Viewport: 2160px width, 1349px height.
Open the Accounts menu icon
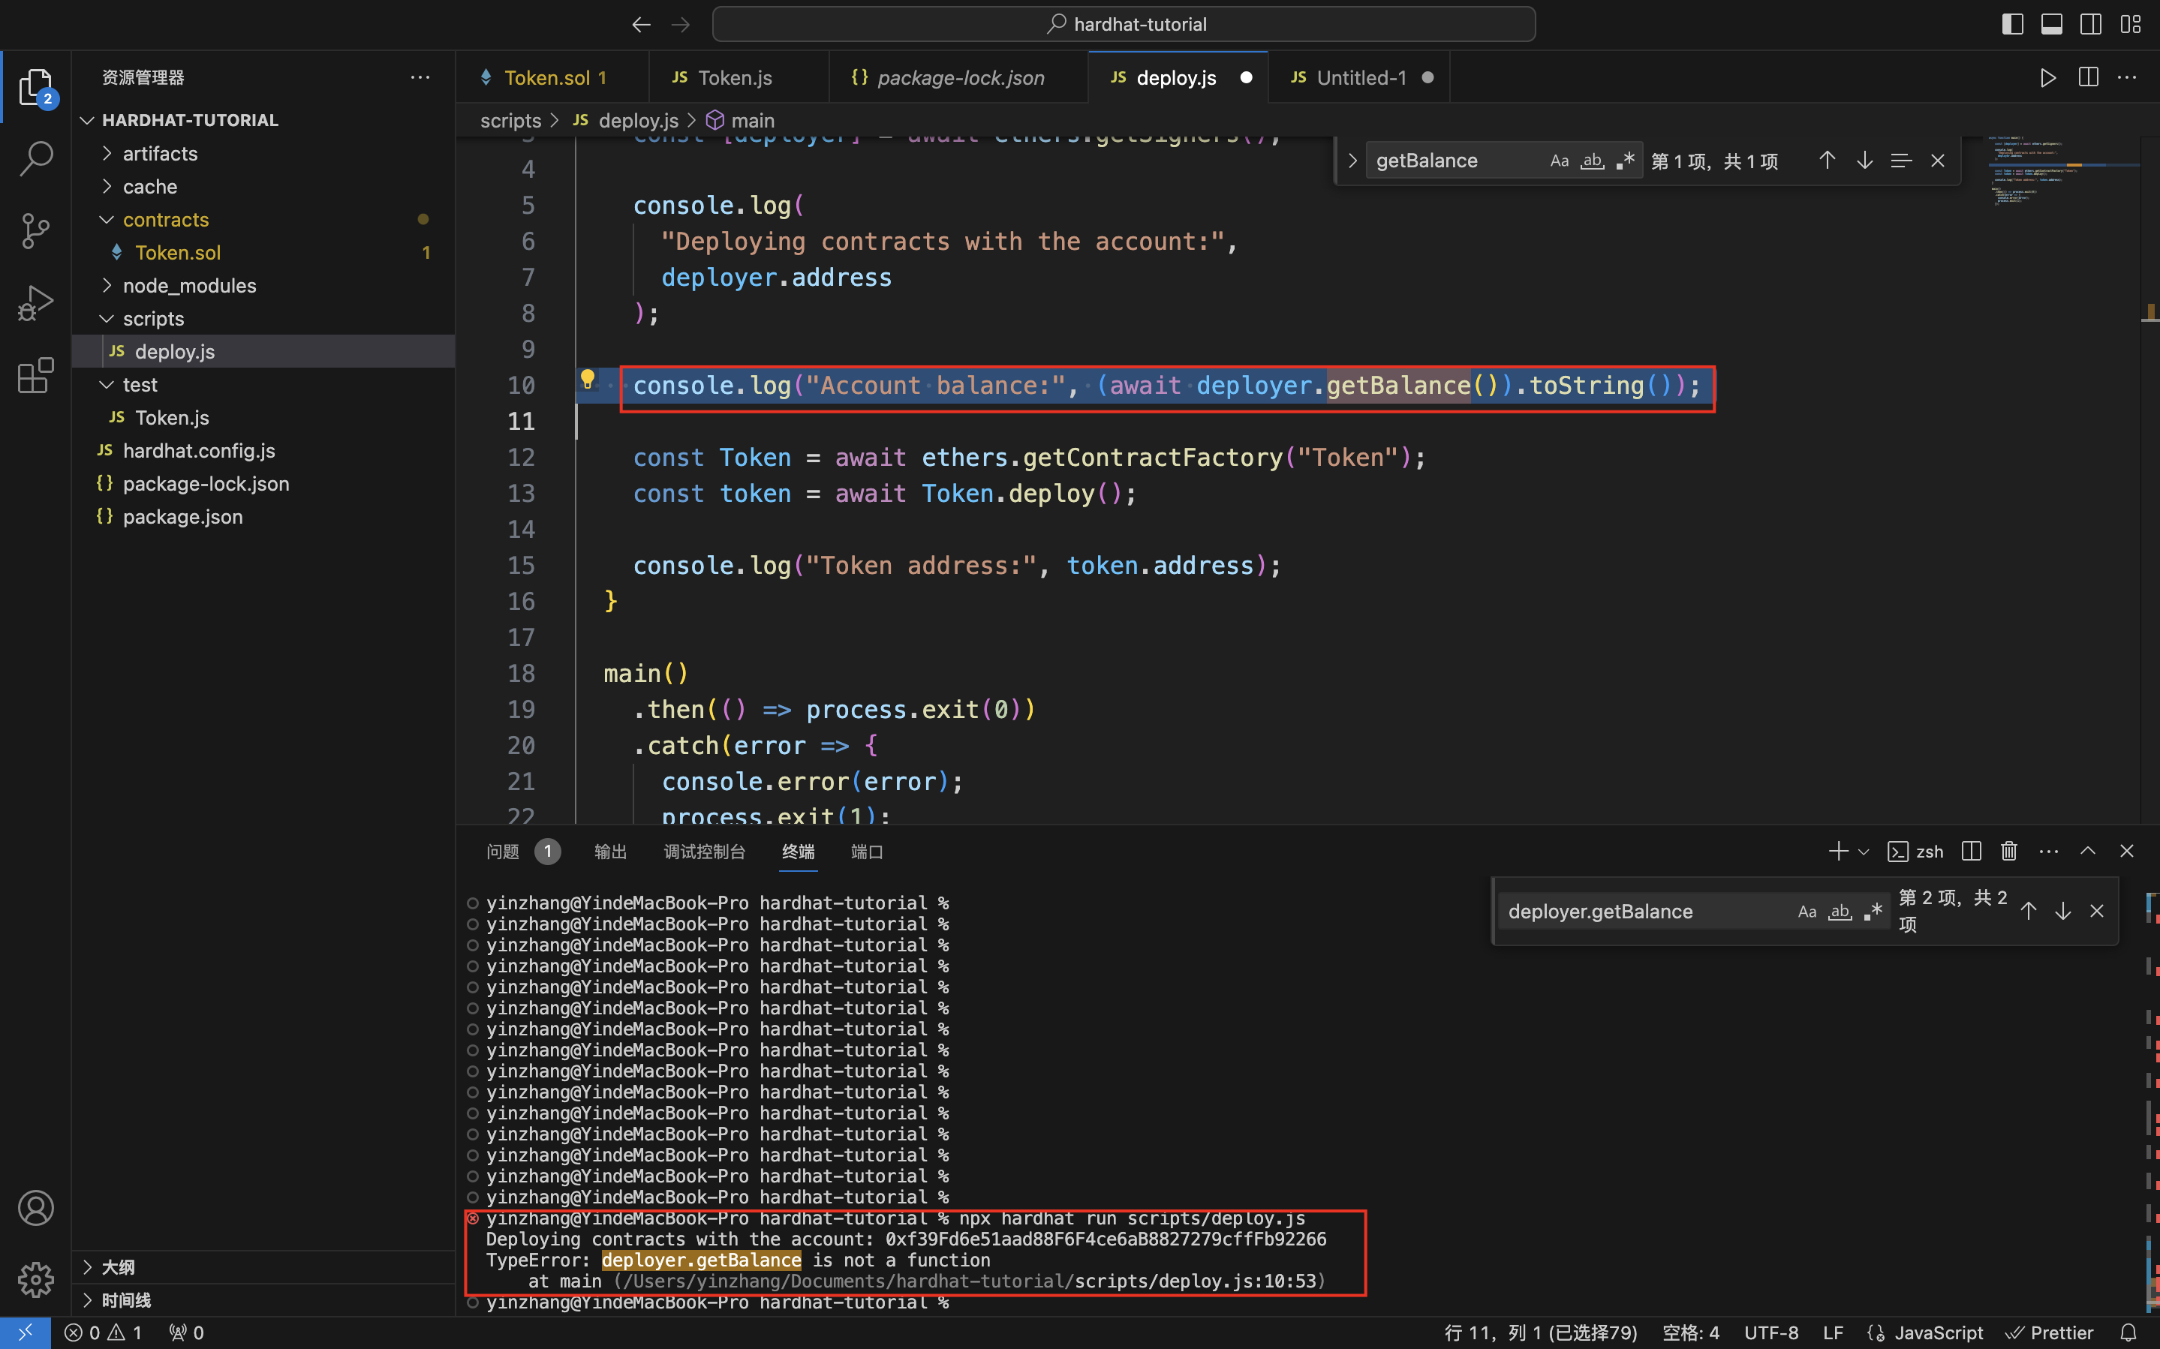(36, 1208)
